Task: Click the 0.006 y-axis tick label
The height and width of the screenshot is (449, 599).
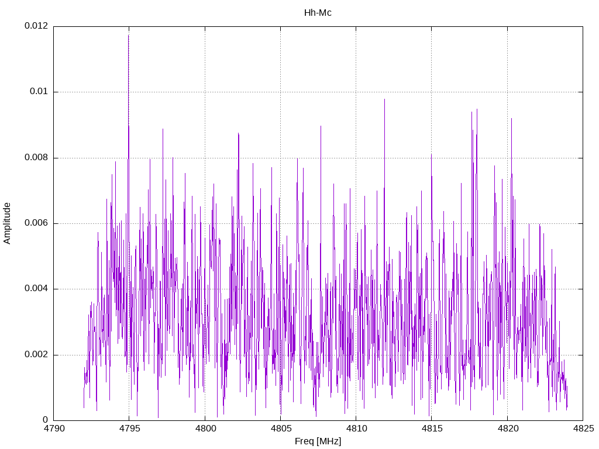Action: [37, 223]
